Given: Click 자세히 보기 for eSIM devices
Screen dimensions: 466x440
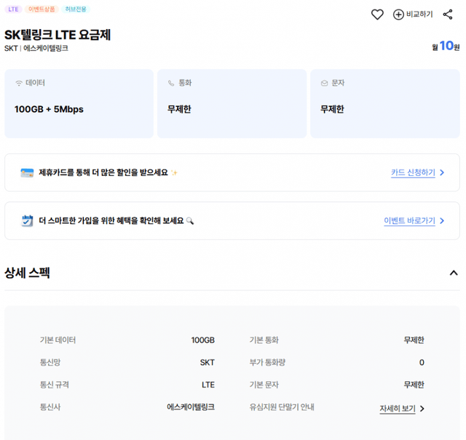Looking at the screenshot, I should pos(397,409).
